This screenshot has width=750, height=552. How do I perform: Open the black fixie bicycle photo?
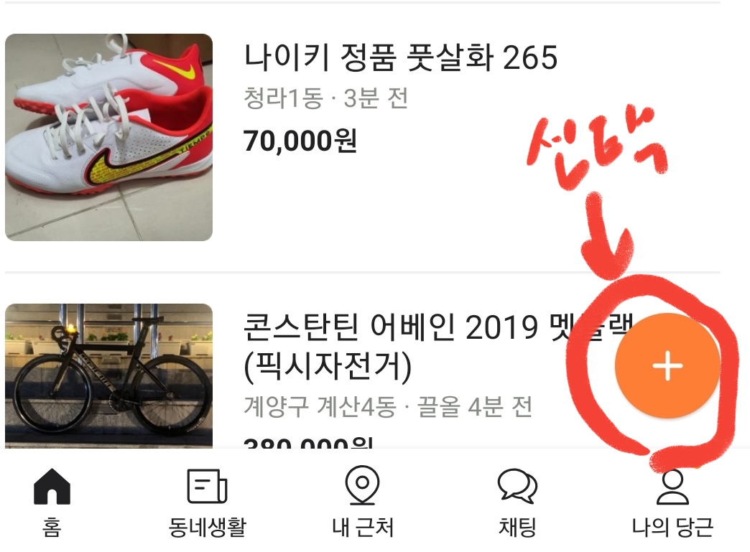pyautogui.click(x=108, y=375)
